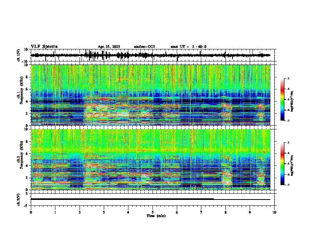The width and height of the screenshot is (309, 238).
Task: Click the "4" kHz tick on ch.1 spectrogram
Action: click(x=27, y=101)
